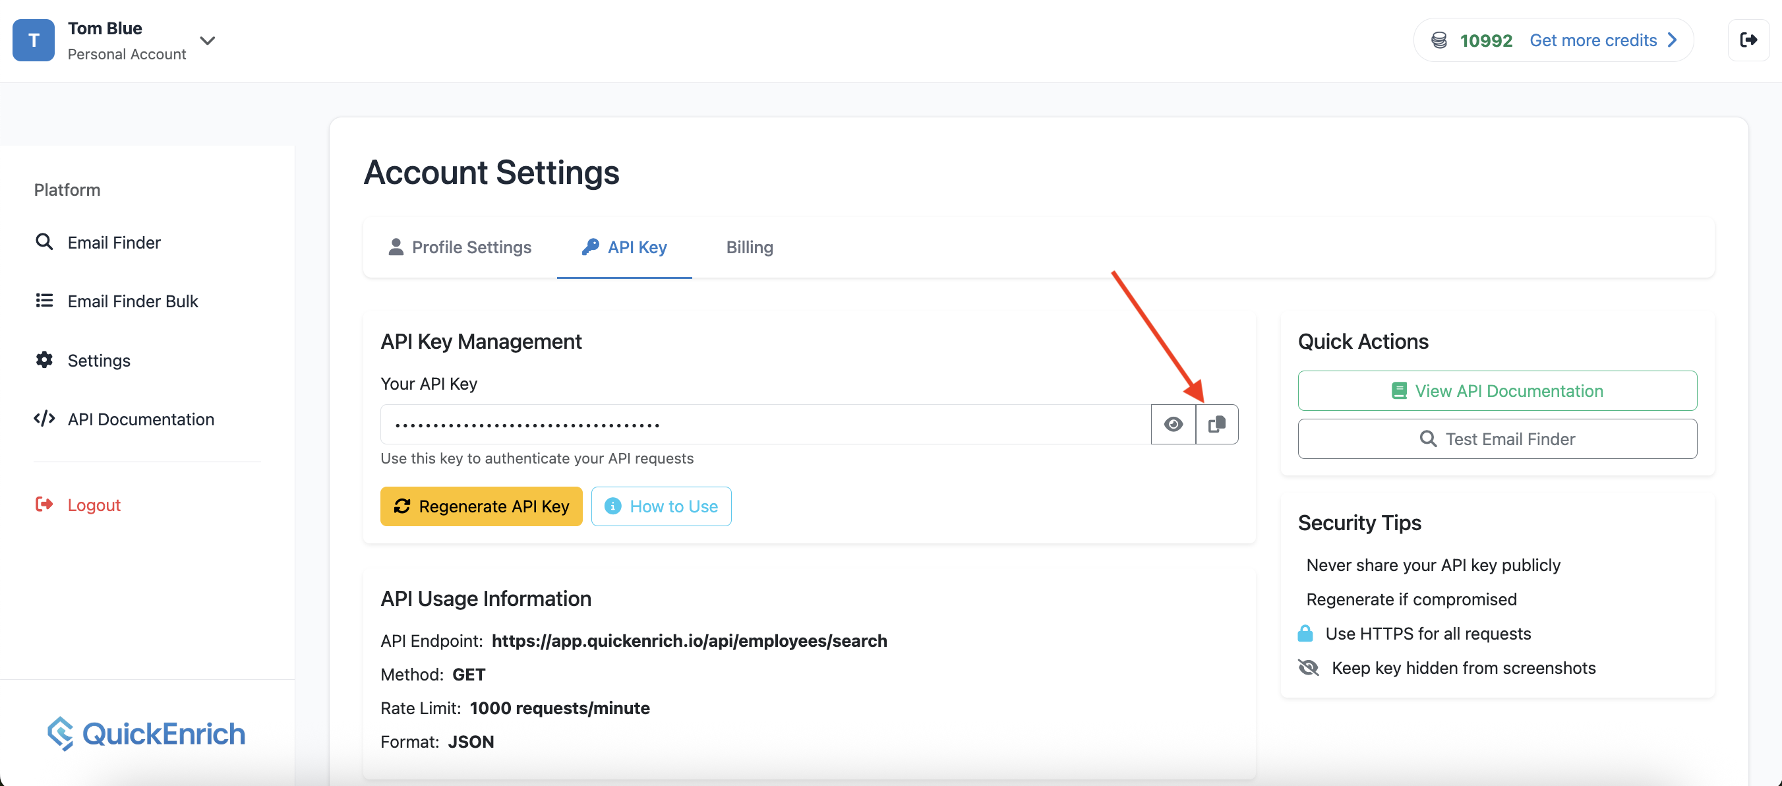Switch to the Profile Settings tab

pyautogui.click(x=460, y=247)
